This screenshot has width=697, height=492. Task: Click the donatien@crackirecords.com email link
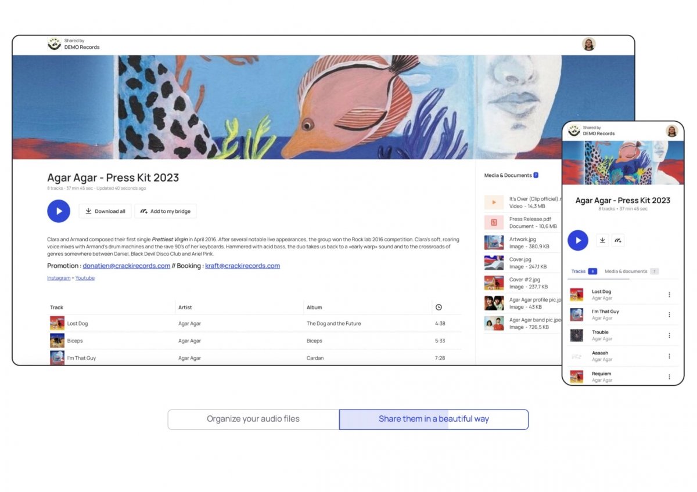126,266
